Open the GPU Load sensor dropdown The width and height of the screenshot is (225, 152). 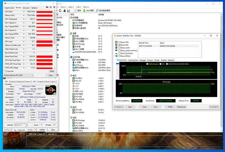(x=24, y=41)
